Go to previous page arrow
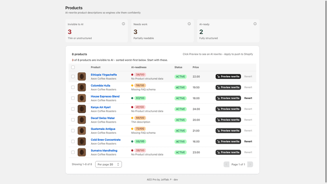 coord(226,164)
